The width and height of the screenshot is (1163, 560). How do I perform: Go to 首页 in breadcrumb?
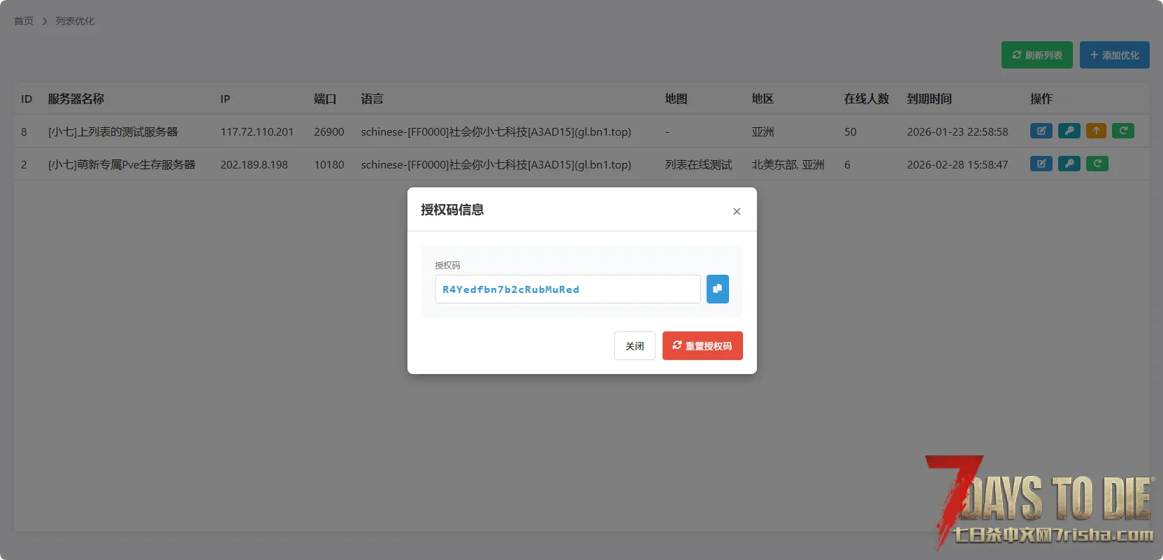click(24, 21)
